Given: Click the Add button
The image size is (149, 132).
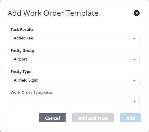Looking at the screenshot, I should pyautogui.click(x=131, y=118).
